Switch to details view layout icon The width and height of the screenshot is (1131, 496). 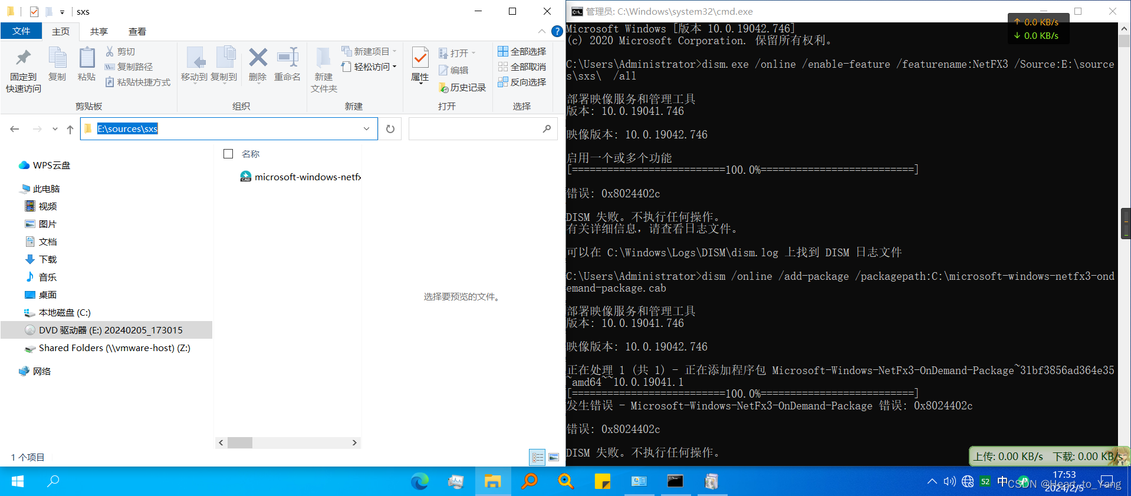(538, 457)
